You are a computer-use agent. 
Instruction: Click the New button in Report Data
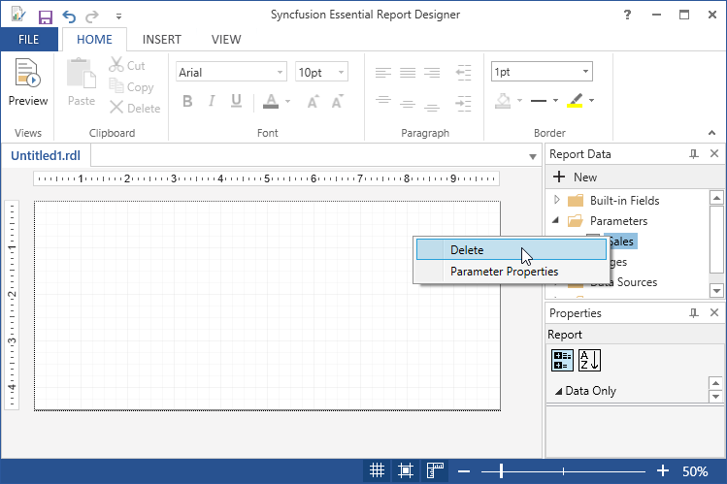(575, 177)
